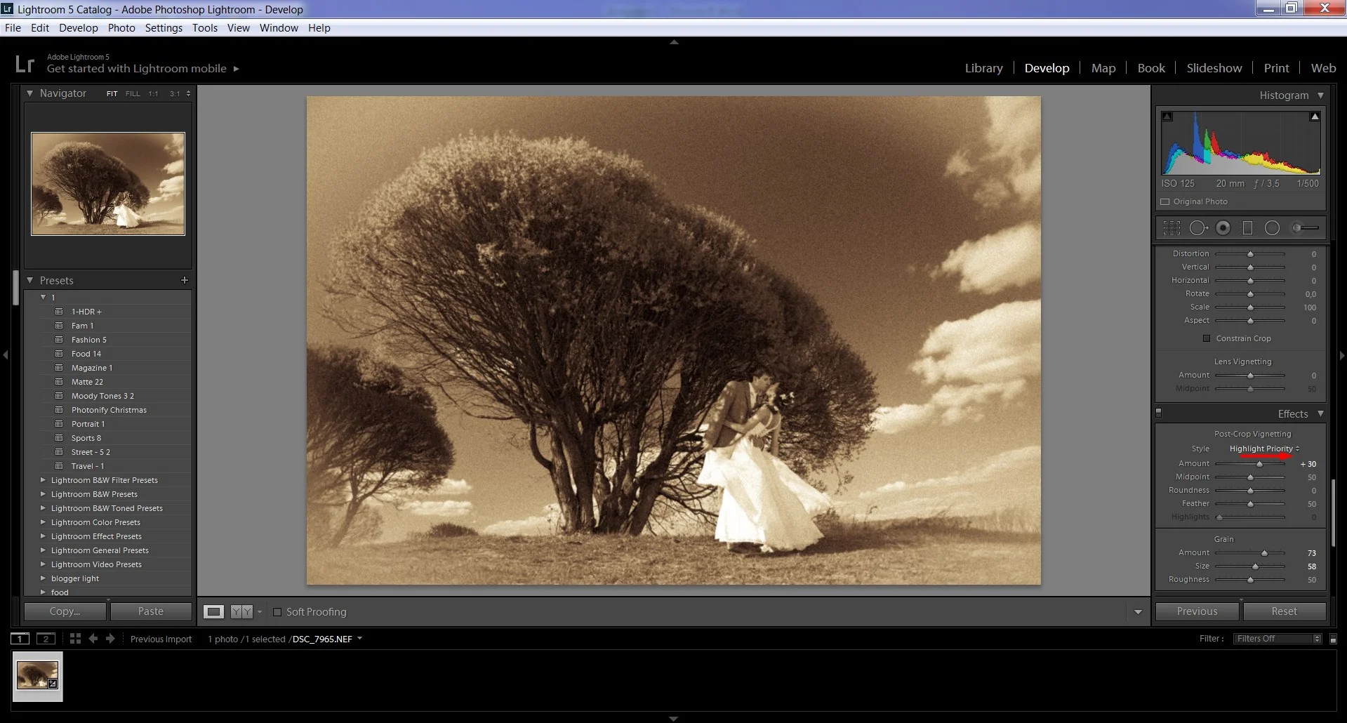Viewport: 1347px width, 723px height.
Task: Collapse left panel side arrow
Action: 5,355
